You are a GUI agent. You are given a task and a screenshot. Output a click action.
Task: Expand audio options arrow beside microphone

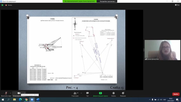click(x=11, y=93)
